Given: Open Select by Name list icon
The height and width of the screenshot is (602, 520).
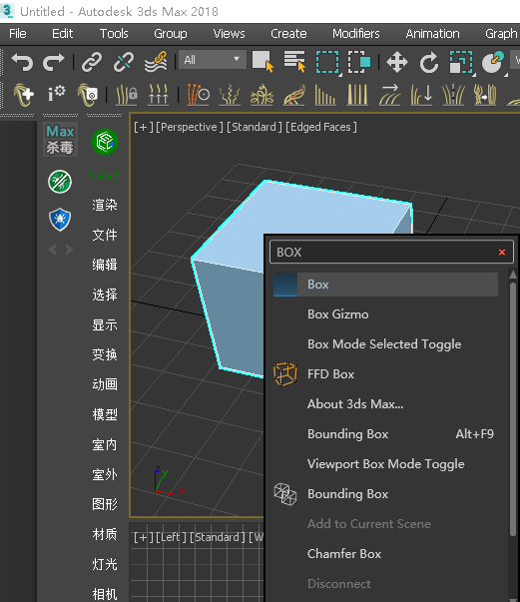Looking at the screenshot, I should click(x=294, y=62).
